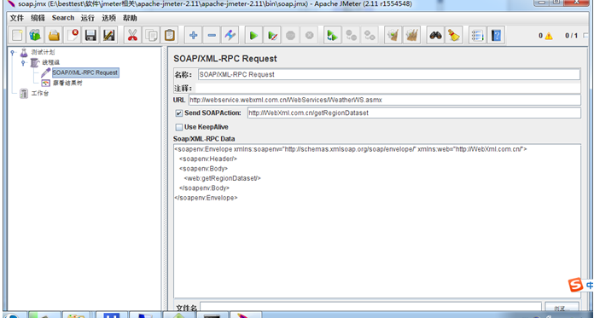Image resolution: width=594 pixels, height=318 pixels.
Task: Collapse the 测试计划 tree node handle
Action: pyautogui.click(x=13, y=53)
